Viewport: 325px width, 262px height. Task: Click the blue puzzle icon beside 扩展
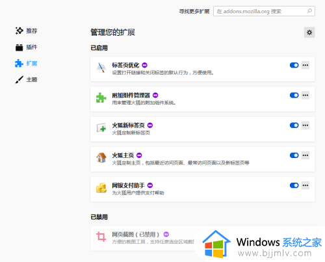click(19, 63)
